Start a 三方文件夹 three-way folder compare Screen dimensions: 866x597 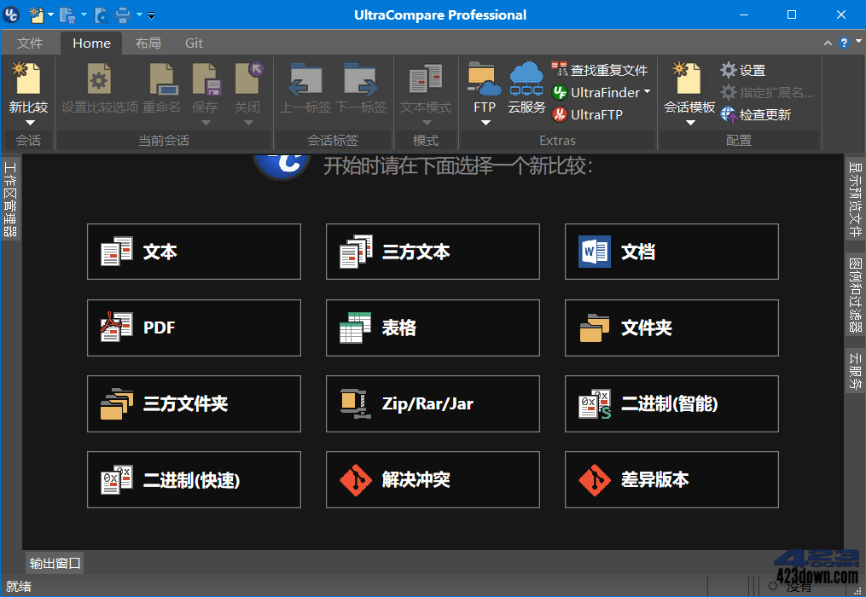[x=194, y=403]
